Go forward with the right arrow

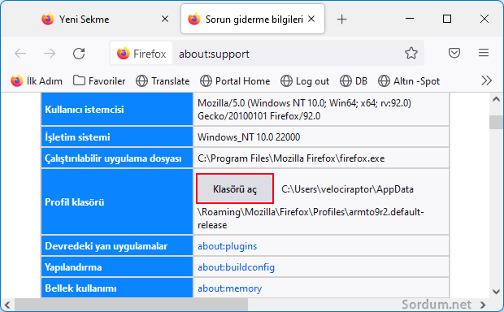[x=50, y=54]
